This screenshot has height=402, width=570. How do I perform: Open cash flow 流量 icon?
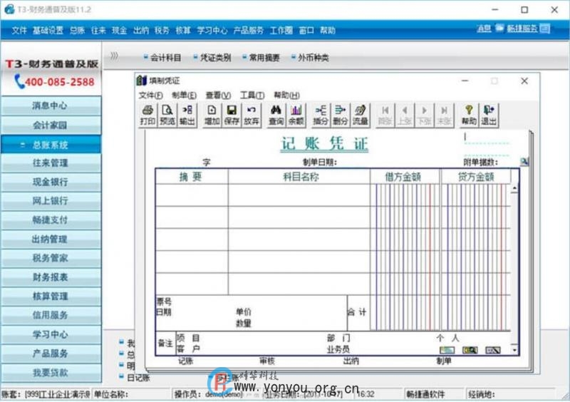tap(360, 115)
